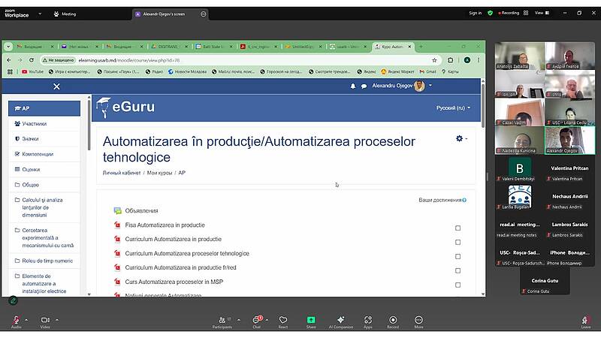601x338 pixels.
Task: Click the Ваши достижения help link
Action: click(464, 200)
